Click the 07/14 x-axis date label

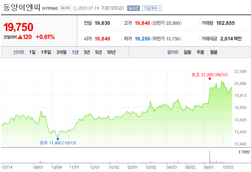tap(7, 167)
